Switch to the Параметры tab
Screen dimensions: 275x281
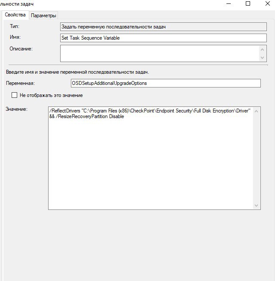click(x=43, y=16)
